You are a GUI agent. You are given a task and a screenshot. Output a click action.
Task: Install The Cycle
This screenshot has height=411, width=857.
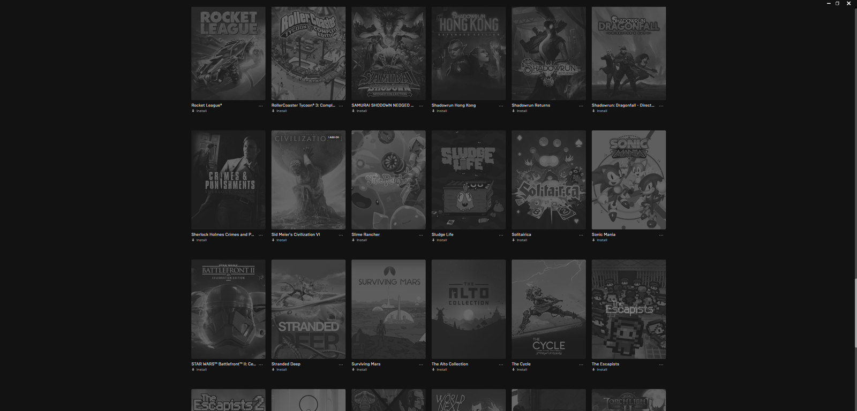click(520, 369)
